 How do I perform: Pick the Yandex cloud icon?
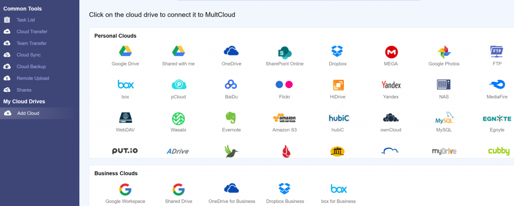[x=391, y=85]
